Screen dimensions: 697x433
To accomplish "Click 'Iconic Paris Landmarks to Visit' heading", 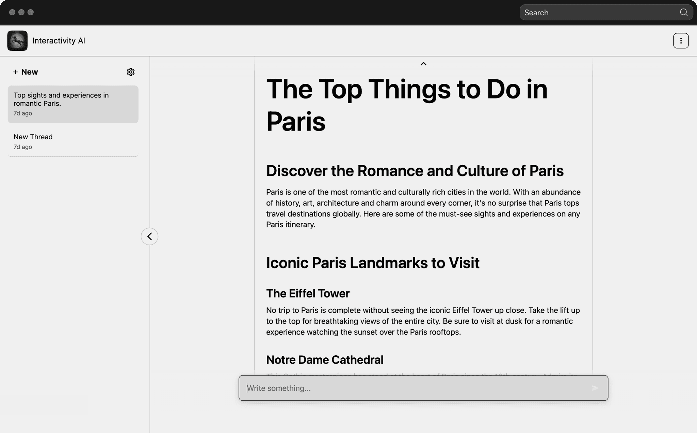I will point(373,263).
